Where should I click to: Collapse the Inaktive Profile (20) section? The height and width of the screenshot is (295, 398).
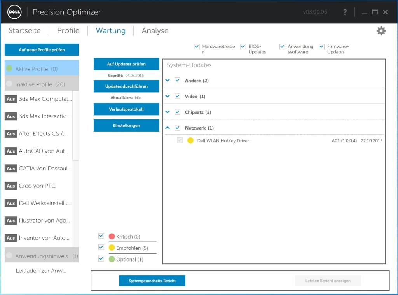[42, 83]
